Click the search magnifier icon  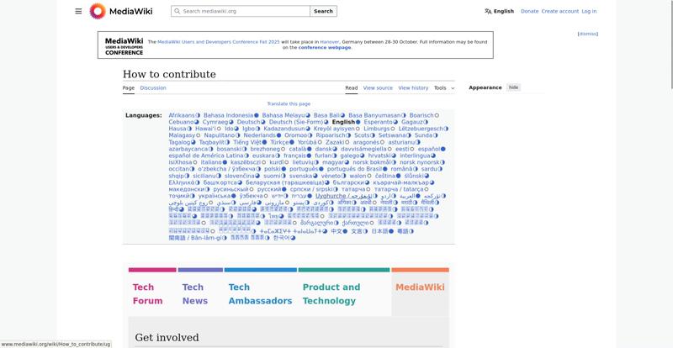(x=177, y=11)
